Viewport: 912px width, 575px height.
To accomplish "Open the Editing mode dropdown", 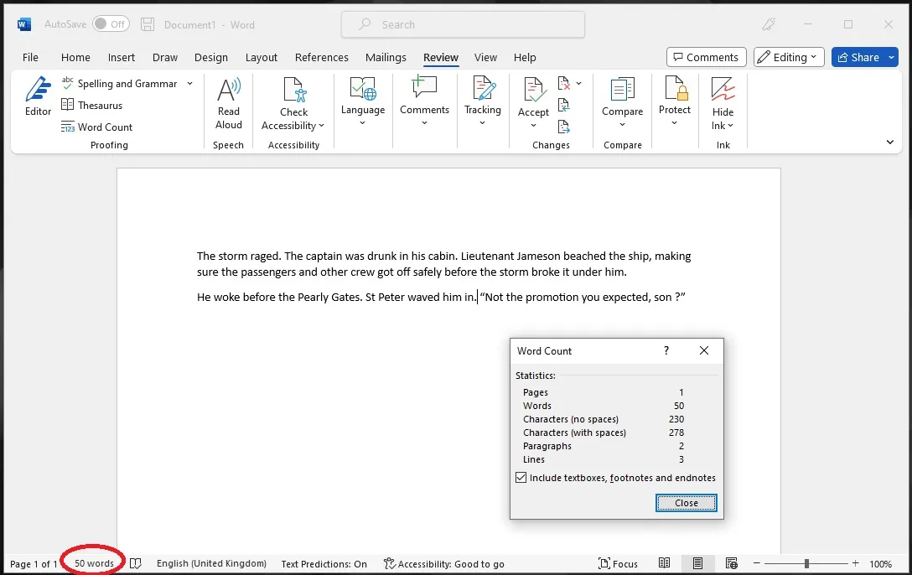I will pyautogui.click(x=785, y=57).
